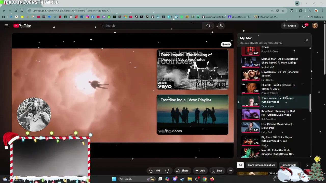
Task: Click the YouTube search input field
Action: 153,26
